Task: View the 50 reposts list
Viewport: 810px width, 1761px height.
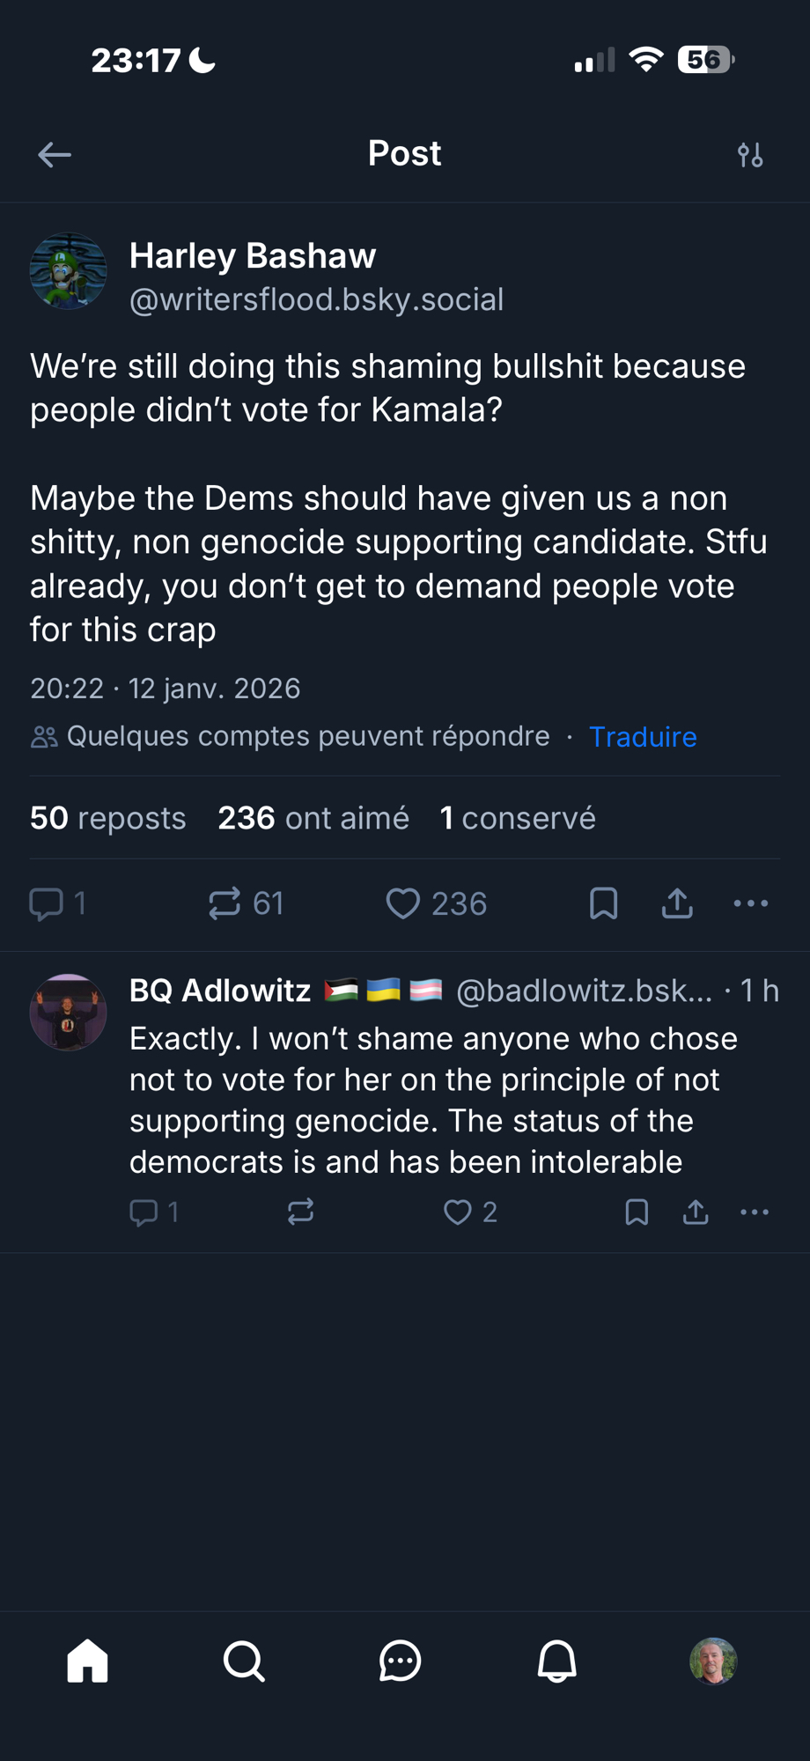Action: [107, 818]
